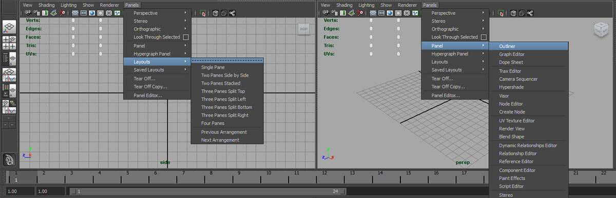The height and width of the screenshot is (198, 616).
Task: Click X-Ray Joints icon in right panel toolbar
Action: click(530, 13)
